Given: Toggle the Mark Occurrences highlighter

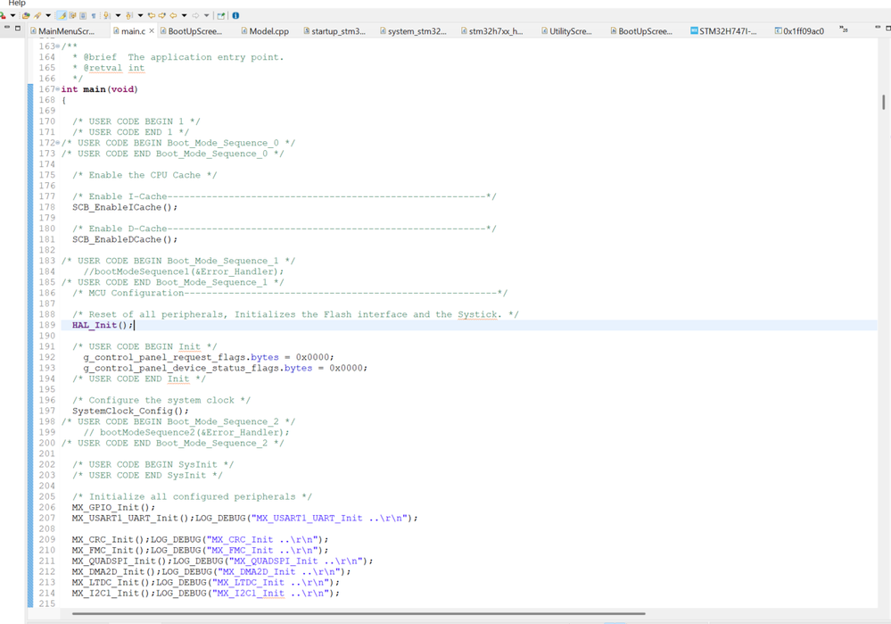Looking at the screenshot, I should [x=62, y=14].
